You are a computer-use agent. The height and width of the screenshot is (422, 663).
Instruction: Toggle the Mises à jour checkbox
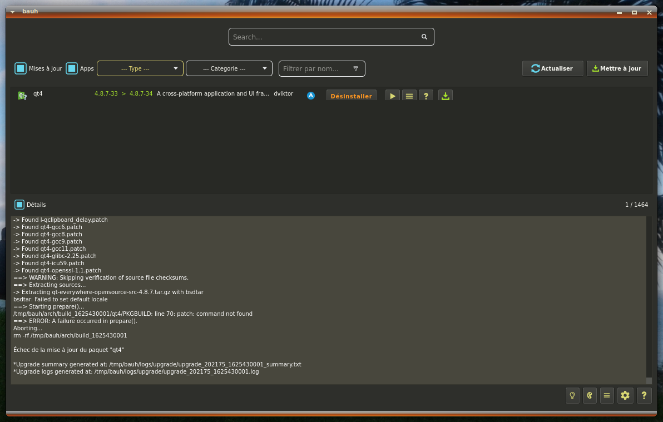tap(20, 68)
